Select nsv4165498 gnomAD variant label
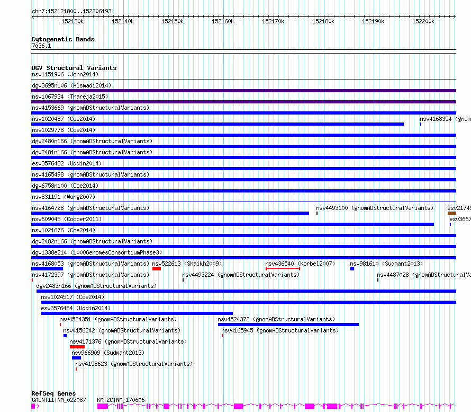 point(90,174)
